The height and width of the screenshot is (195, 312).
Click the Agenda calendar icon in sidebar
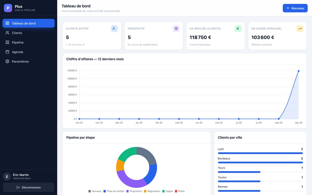pyautogui.click(x=7, y=52)
